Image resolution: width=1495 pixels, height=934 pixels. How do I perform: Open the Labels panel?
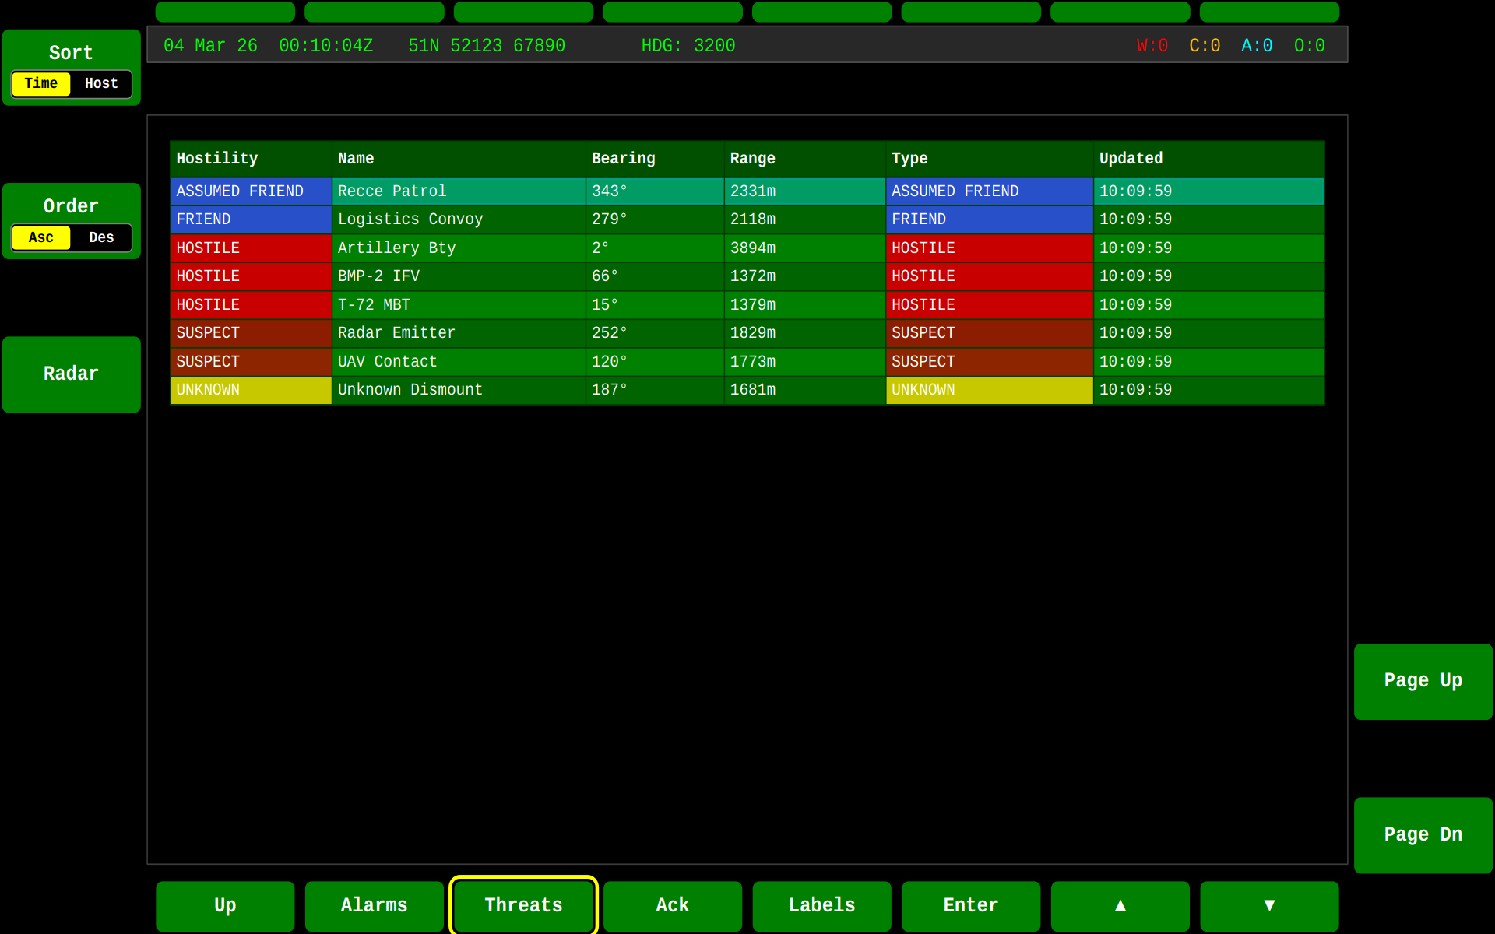pos(821,905)
